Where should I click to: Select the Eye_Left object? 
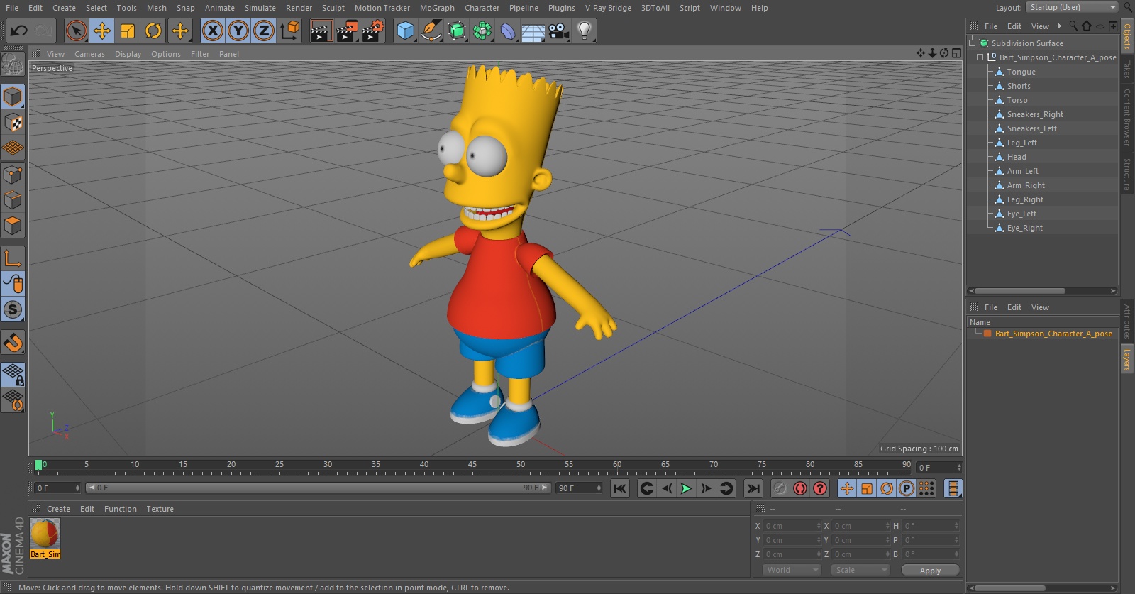point(1021,214)
